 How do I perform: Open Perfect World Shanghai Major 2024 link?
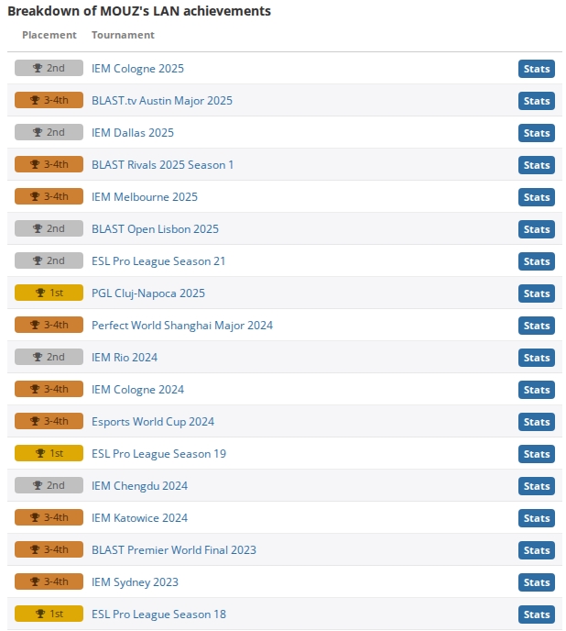point(182,326)
